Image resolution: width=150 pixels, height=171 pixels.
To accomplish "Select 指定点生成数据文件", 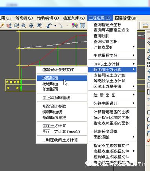I will (112, 146).
